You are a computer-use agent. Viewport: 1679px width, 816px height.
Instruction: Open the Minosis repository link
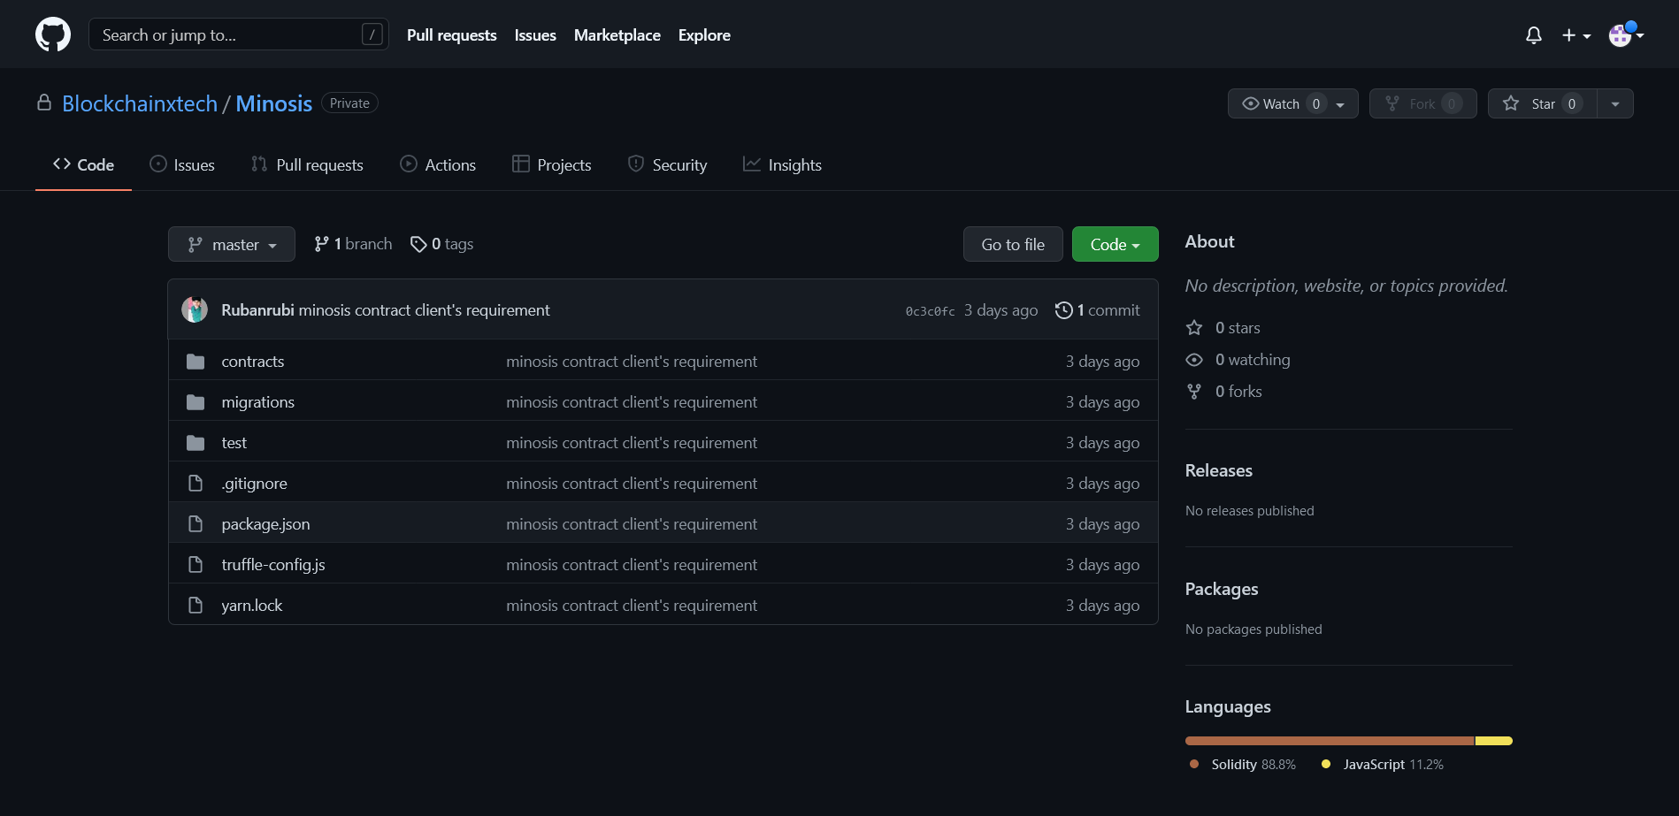click(274, 103)
